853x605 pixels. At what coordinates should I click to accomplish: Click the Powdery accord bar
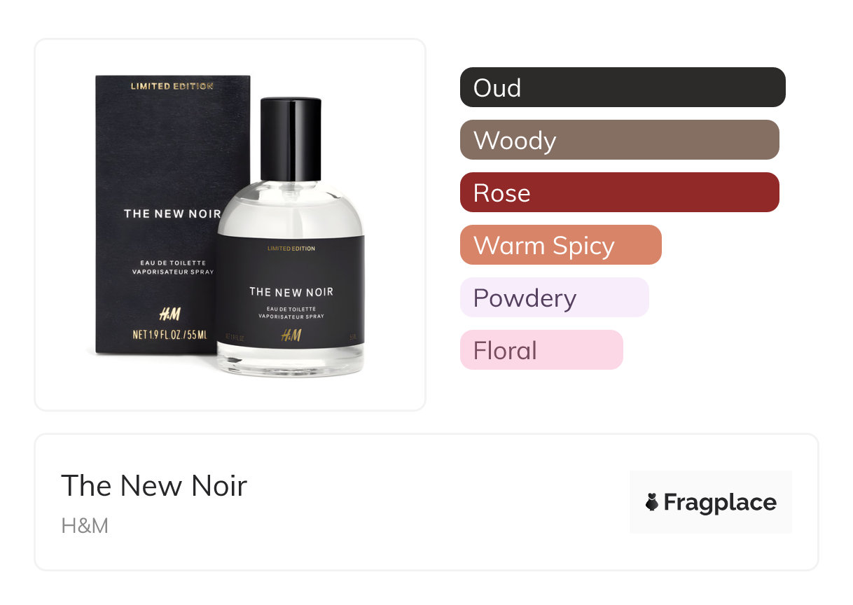pos(555,298)
